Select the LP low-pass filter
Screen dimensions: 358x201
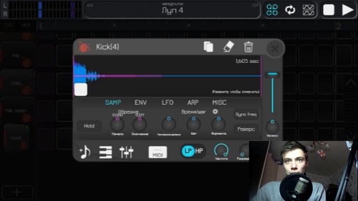(188, 151)
